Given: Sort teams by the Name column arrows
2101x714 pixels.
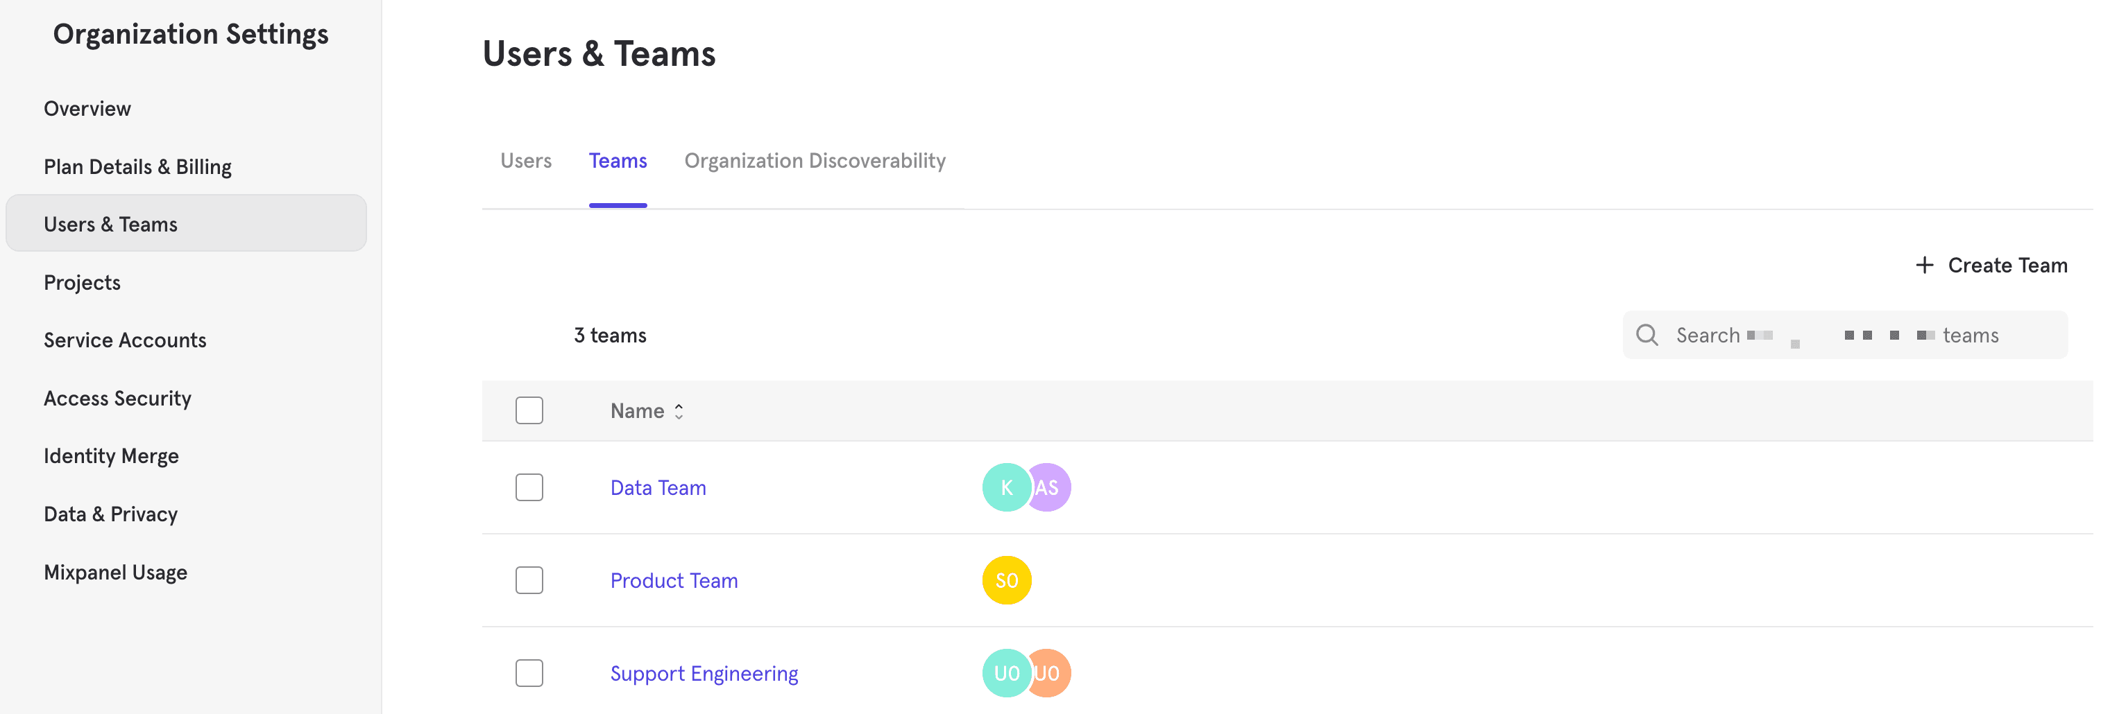Looking at the screenshot, I should pos(679,412).
